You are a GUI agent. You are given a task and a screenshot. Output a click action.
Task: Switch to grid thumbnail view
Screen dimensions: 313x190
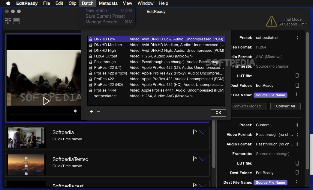click(x=8, y=21)
